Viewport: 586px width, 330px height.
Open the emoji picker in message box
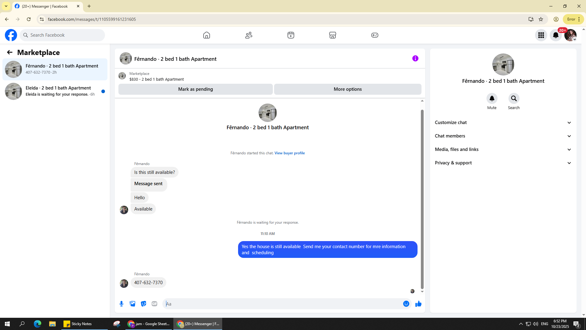[406, 304]
